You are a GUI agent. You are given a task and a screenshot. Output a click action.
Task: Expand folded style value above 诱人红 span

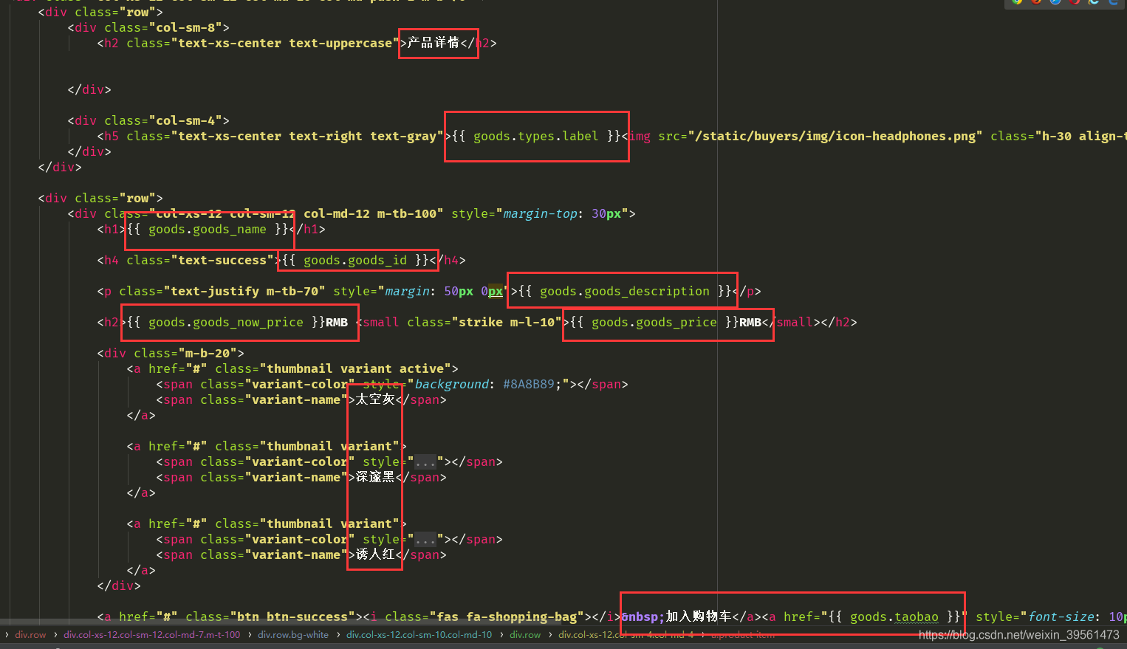[425, 540]
